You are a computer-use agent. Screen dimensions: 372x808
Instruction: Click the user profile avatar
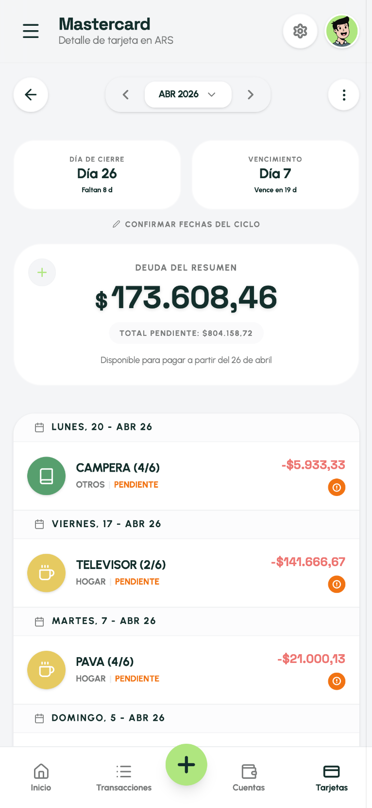[x=342, y=31]
